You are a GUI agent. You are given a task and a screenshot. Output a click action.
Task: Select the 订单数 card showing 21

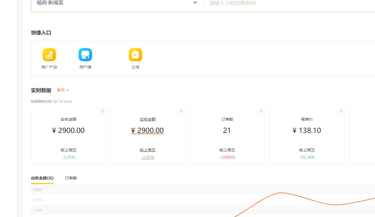227,136
